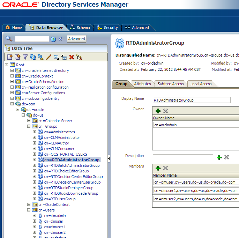Remove member with the gray X icon
This screenshot has width=239, height=238.
[x=165, y=168]
